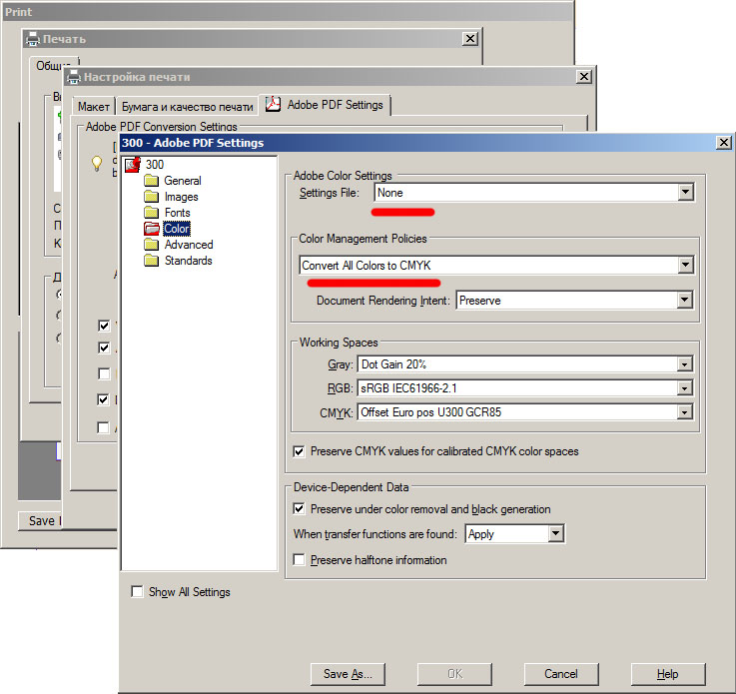
Task: Close the Печать window
Action: [x=469, y=39]
